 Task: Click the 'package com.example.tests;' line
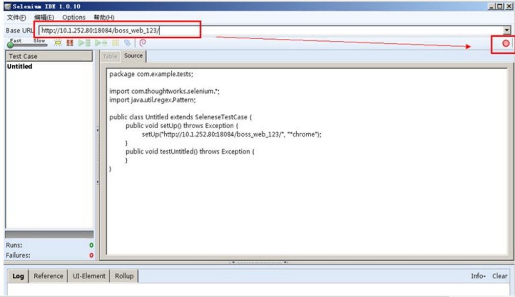(151, 74)
